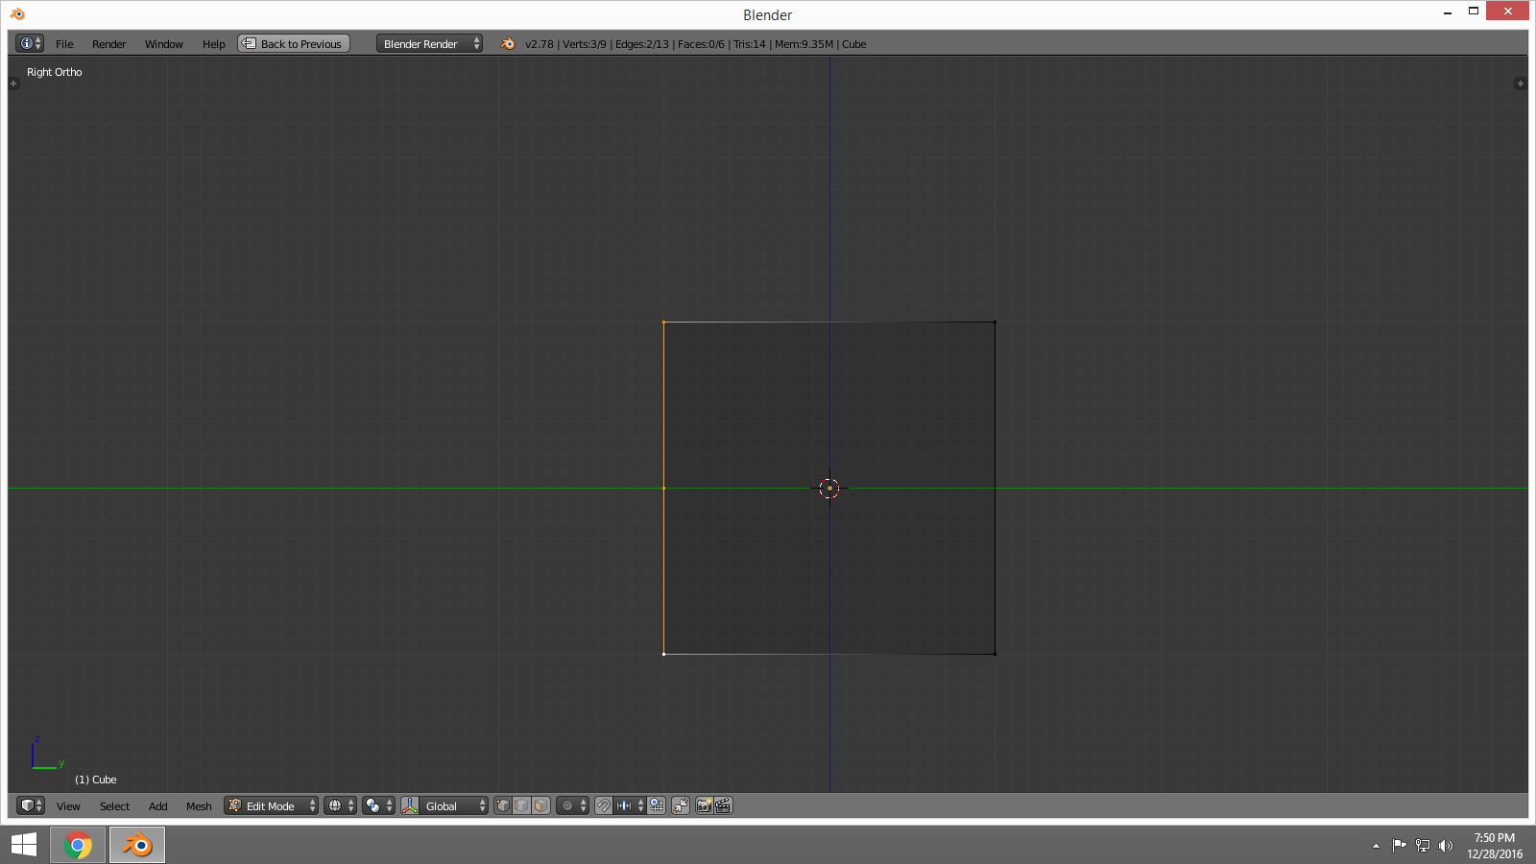This screenshot has height=864, width=1536.
Task: Open the Window menu
Action: tap(163, 44)
